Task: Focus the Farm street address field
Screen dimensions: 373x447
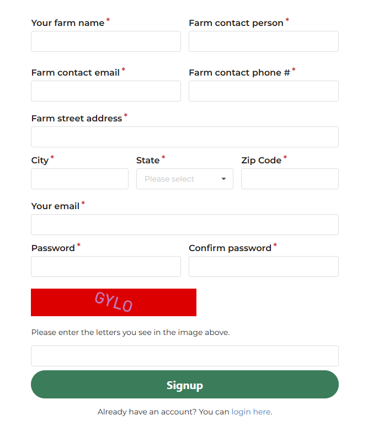Action: click(x=184, y=137)
